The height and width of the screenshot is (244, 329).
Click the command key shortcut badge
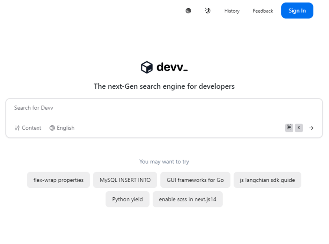289,128
